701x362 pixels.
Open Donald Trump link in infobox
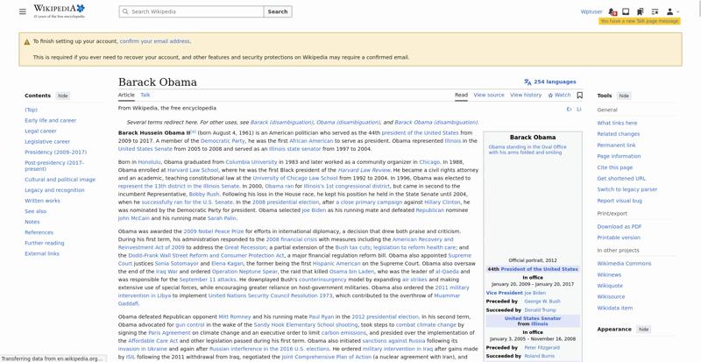pos(540,310)
